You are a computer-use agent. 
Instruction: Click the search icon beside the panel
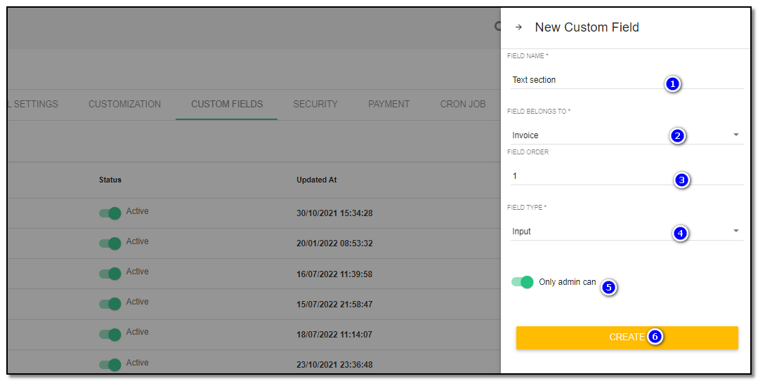497,26
